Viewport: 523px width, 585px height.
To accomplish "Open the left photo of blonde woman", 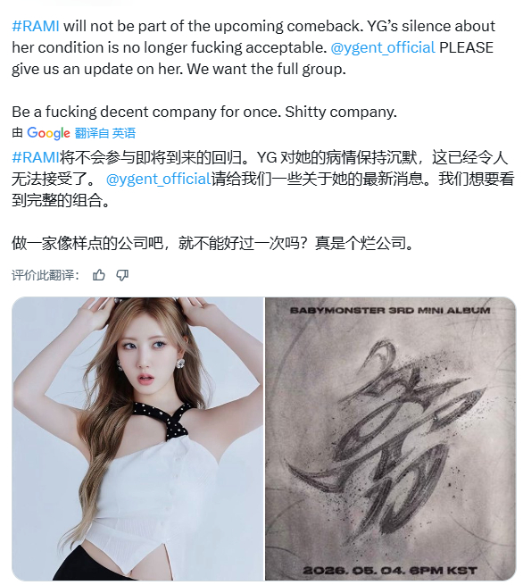I will (x=138, y=439).
